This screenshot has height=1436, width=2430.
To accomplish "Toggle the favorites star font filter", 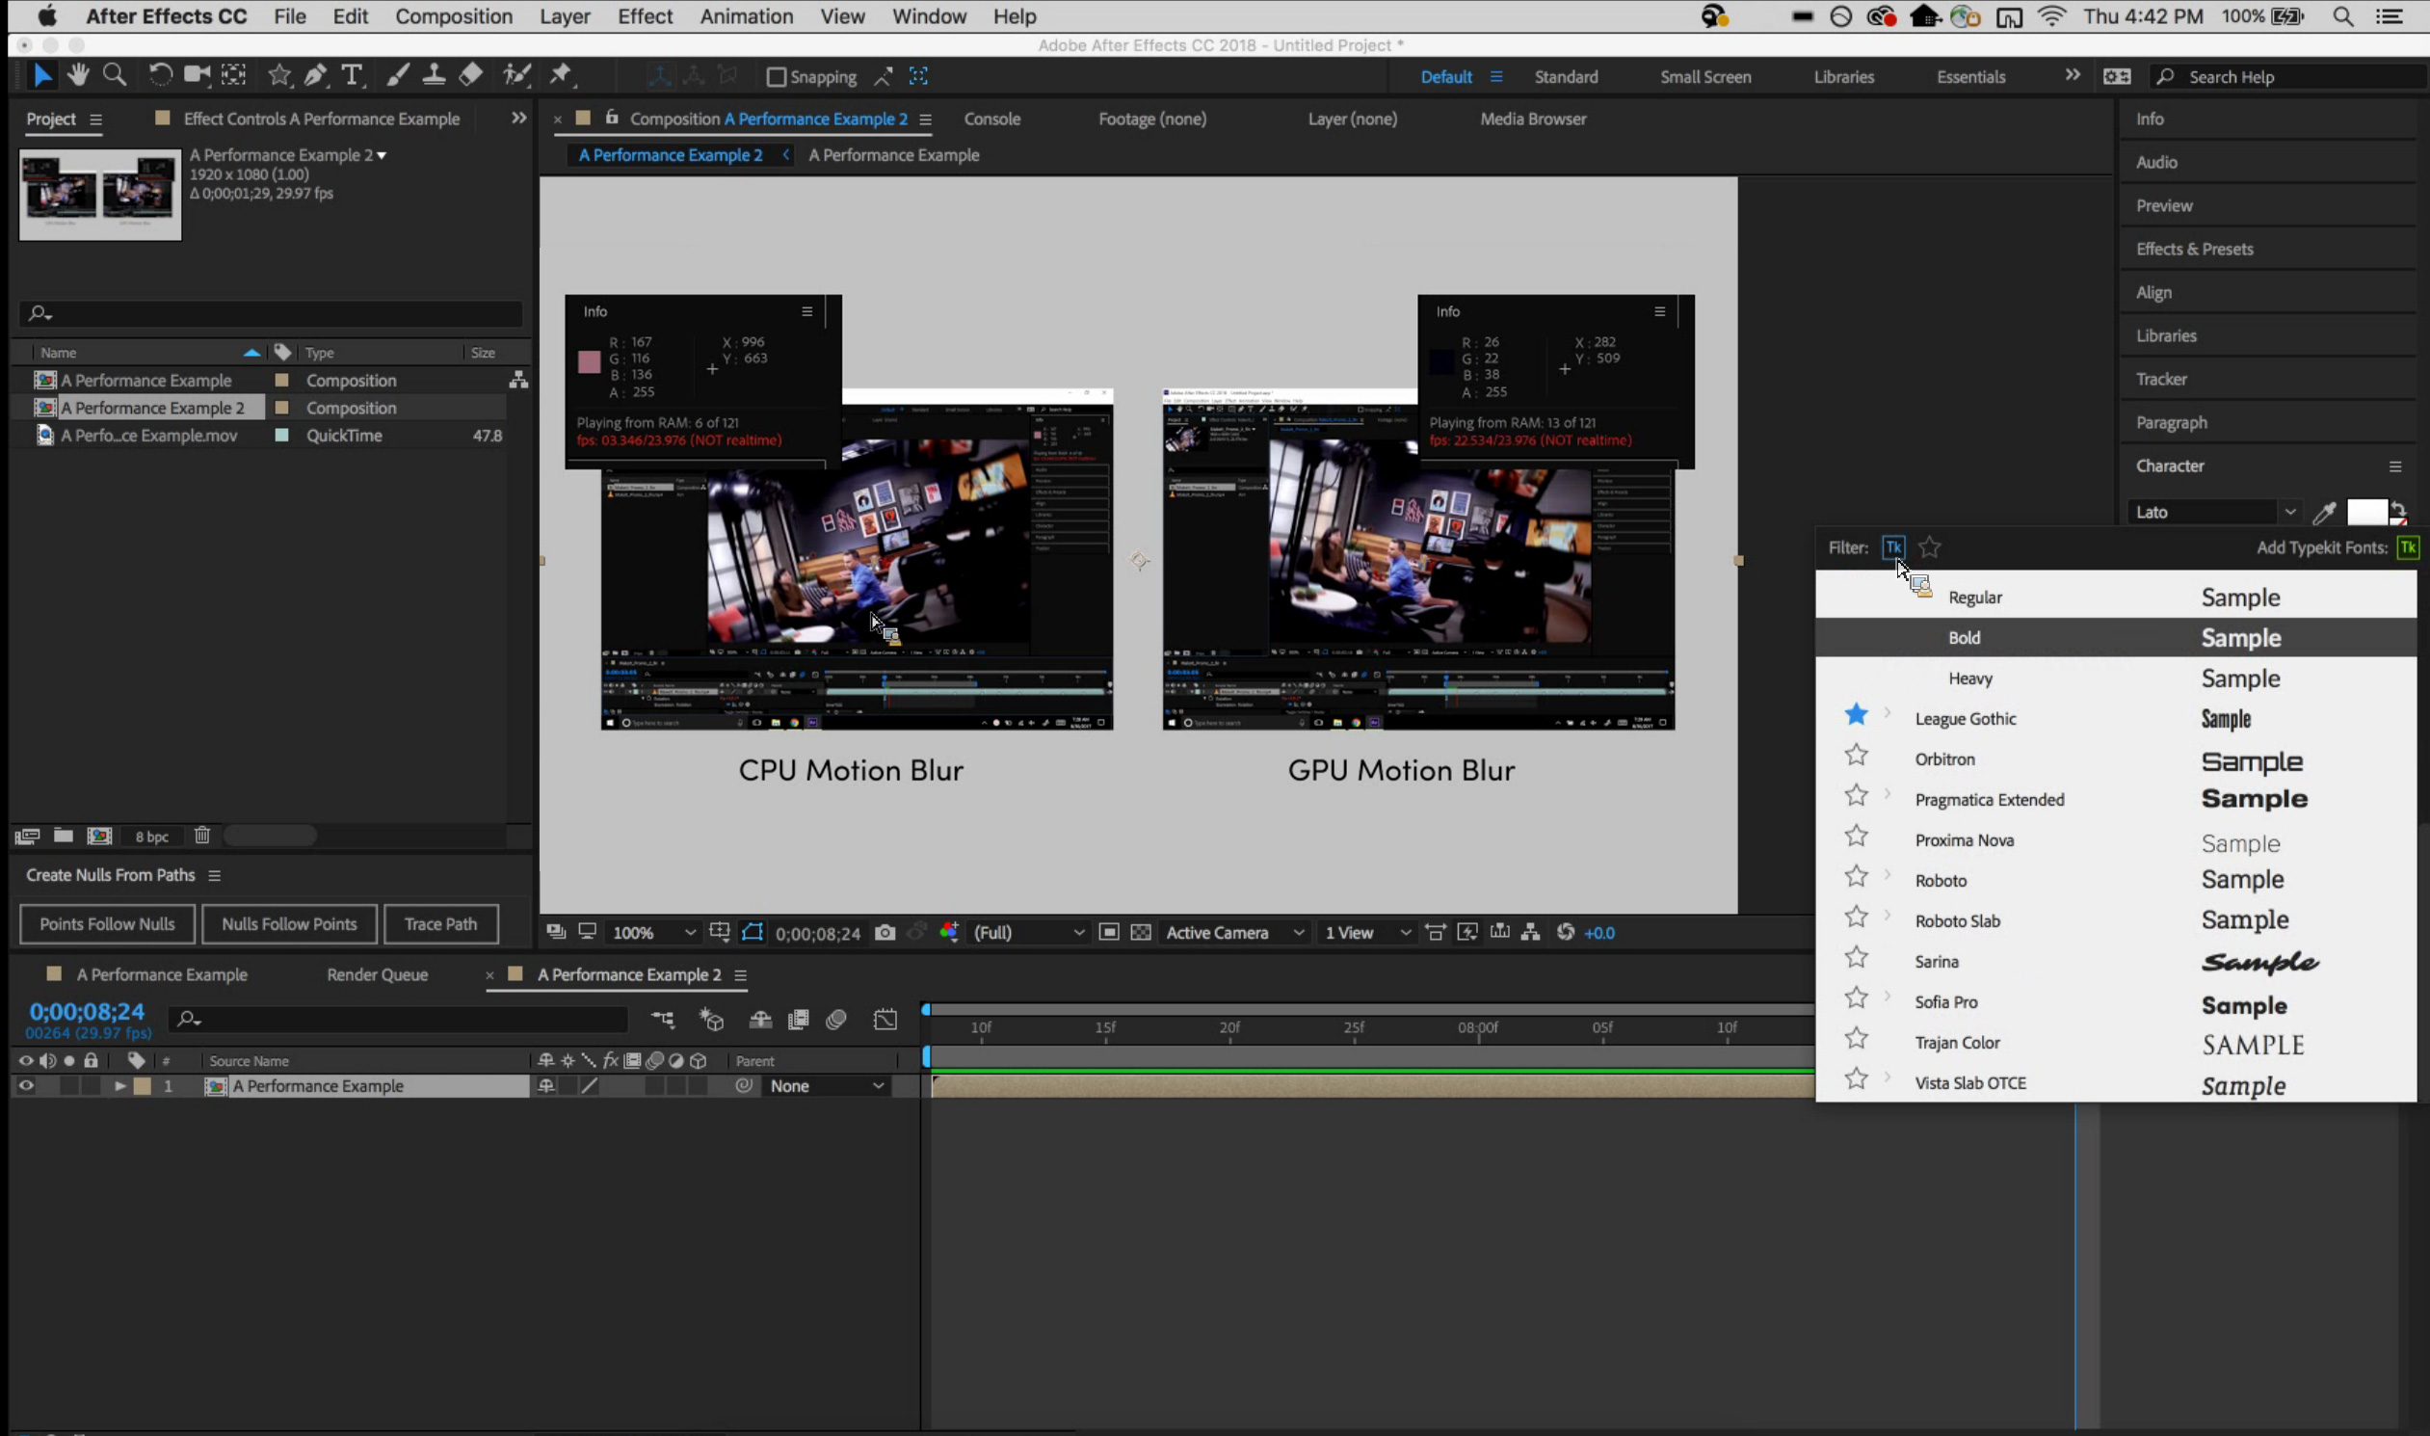I will (x=1929, y=547).
